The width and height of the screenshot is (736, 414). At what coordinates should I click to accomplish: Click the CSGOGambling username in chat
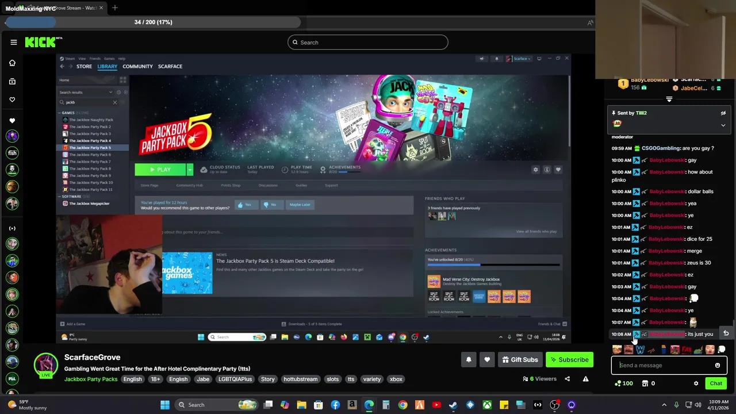point(661,148)
